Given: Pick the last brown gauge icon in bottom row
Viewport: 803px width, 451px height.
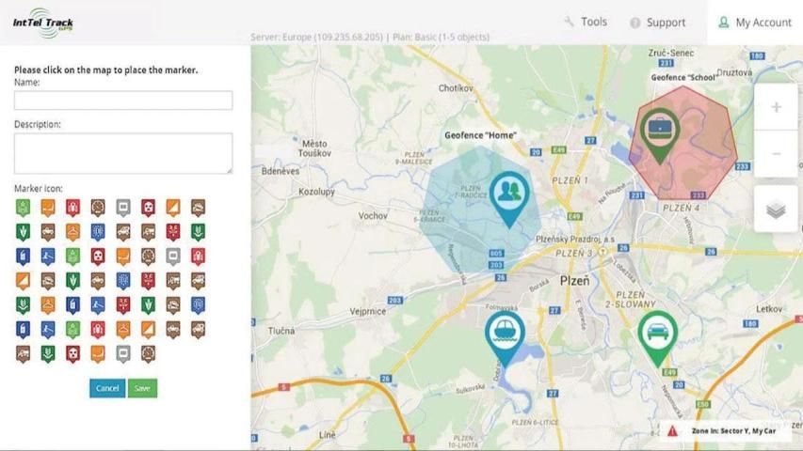Looking at the screenshot, I should (148, 354).
